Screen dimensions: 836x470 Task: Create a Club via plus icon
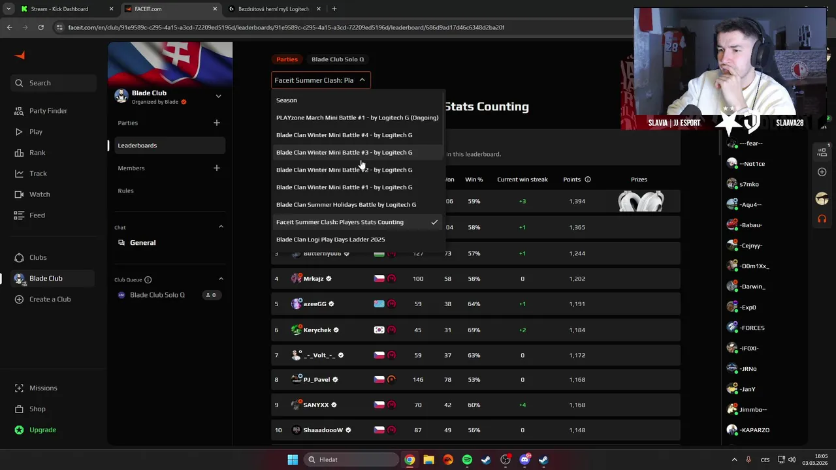[x=19, y=299]
